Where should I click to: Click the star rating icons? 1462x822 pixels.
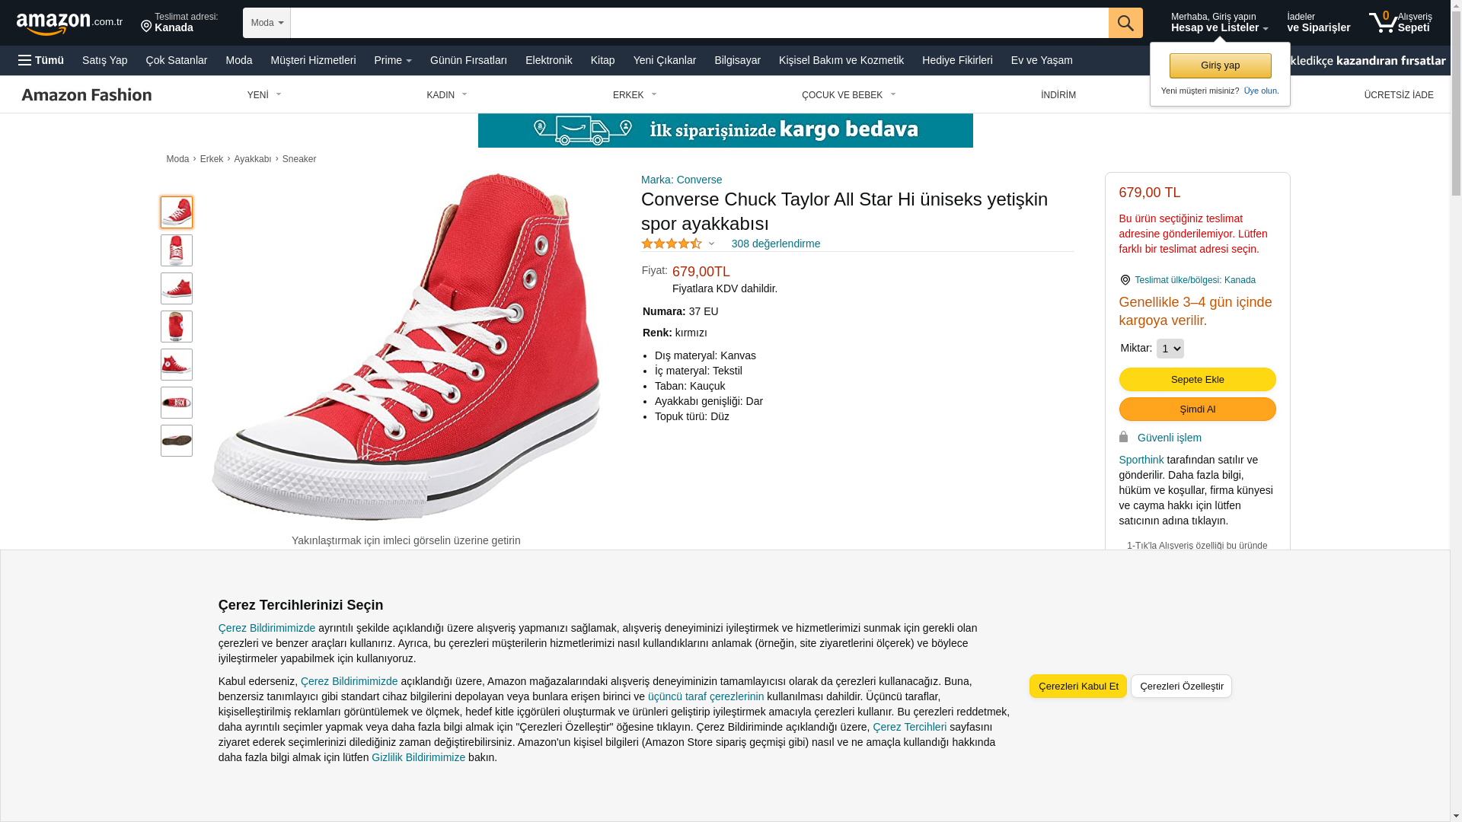tap(672, 244)
